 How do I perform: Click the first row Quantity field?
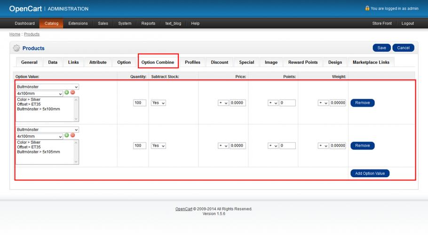click(x=140, y=103)
